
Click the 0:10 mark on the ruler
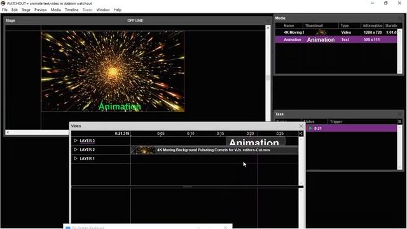pyautogui.click(x=191, y=134)
